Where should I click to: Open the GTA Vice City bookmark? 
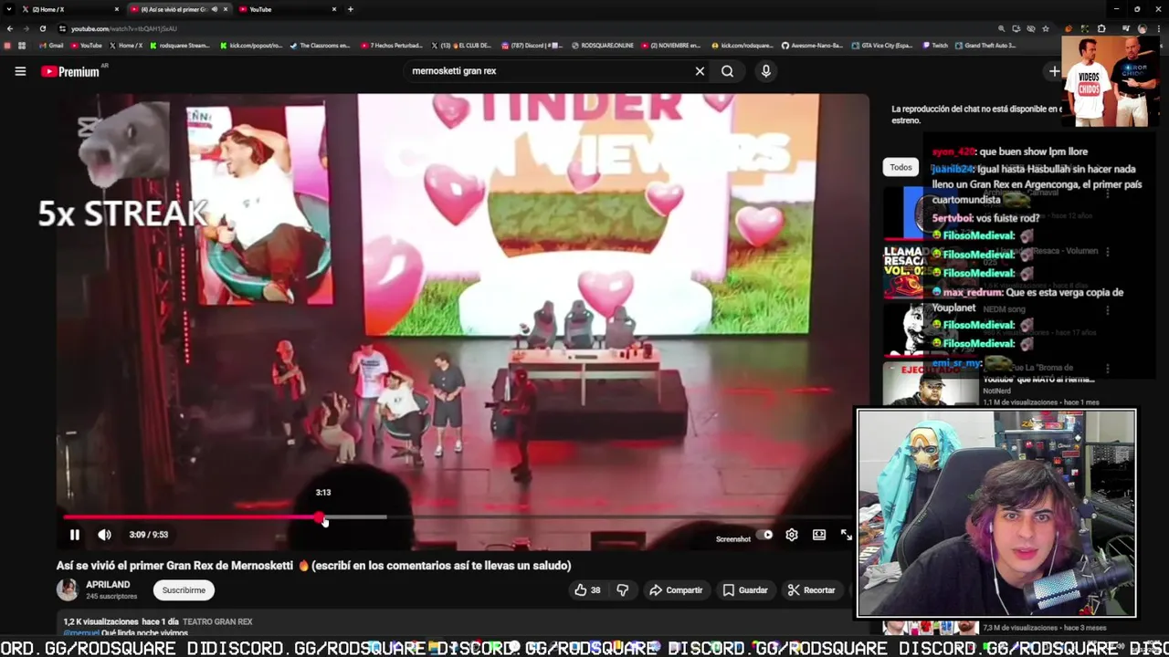882,45
